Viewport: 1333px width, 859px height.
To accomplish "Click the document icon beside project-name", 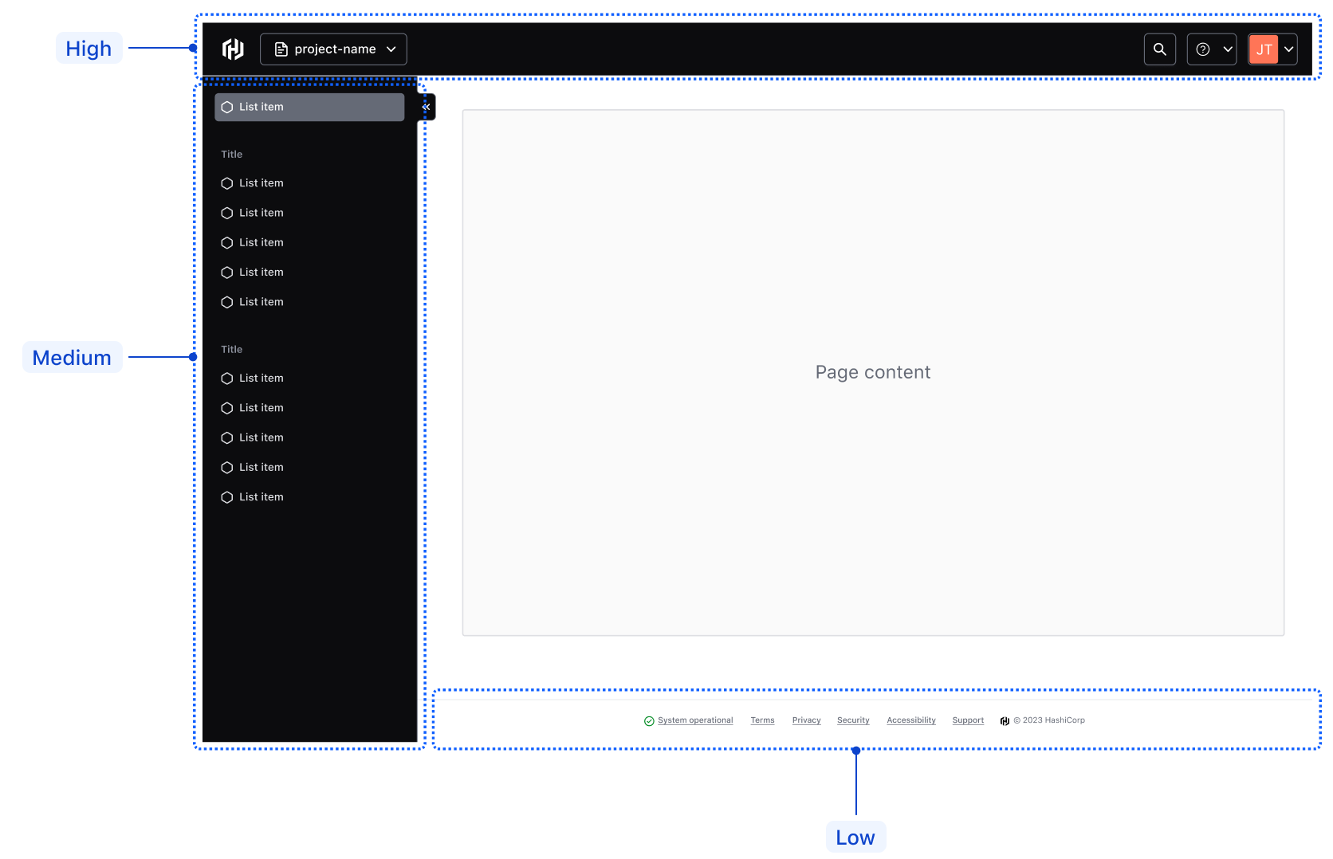I will tap(281, 49).
